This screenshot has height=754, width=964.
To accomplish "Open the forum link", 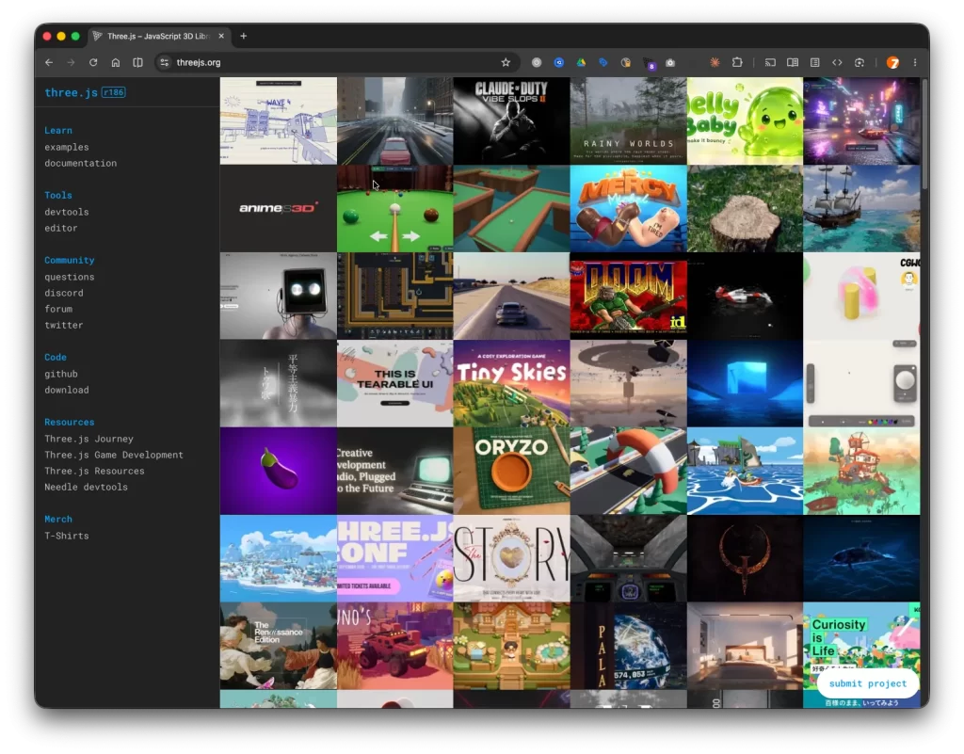I will pos(58,309).
